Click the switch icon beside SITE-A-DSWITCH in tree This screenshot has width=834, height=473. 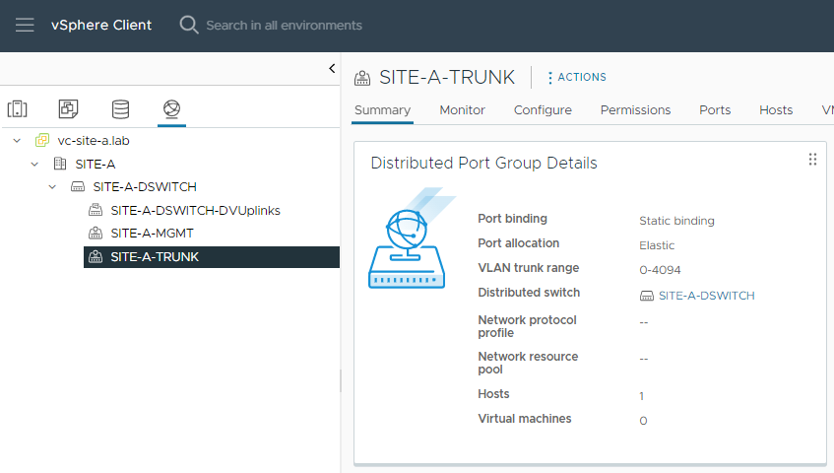78,187
